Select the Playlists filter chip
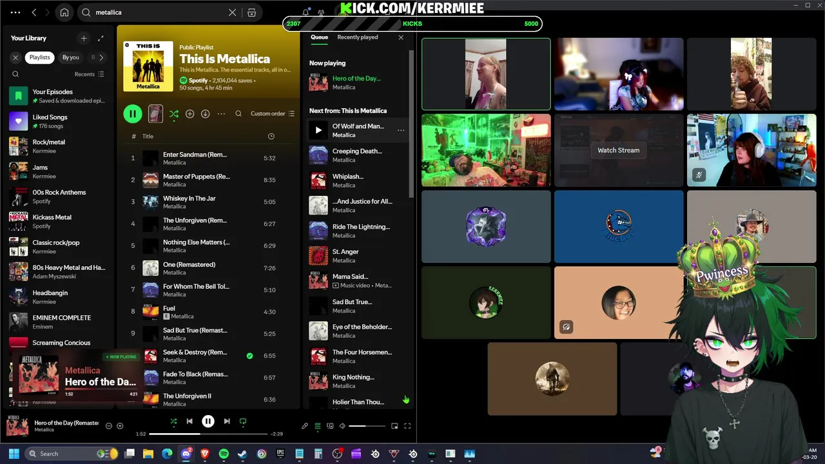This screenshot has height=464, width=825. click(39, 57)
